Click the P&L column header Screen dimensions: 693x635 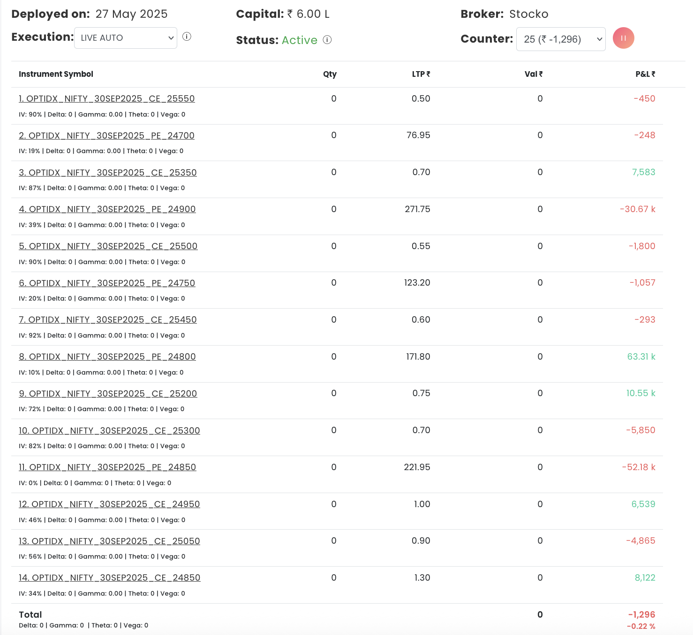(x=645, y=74)
